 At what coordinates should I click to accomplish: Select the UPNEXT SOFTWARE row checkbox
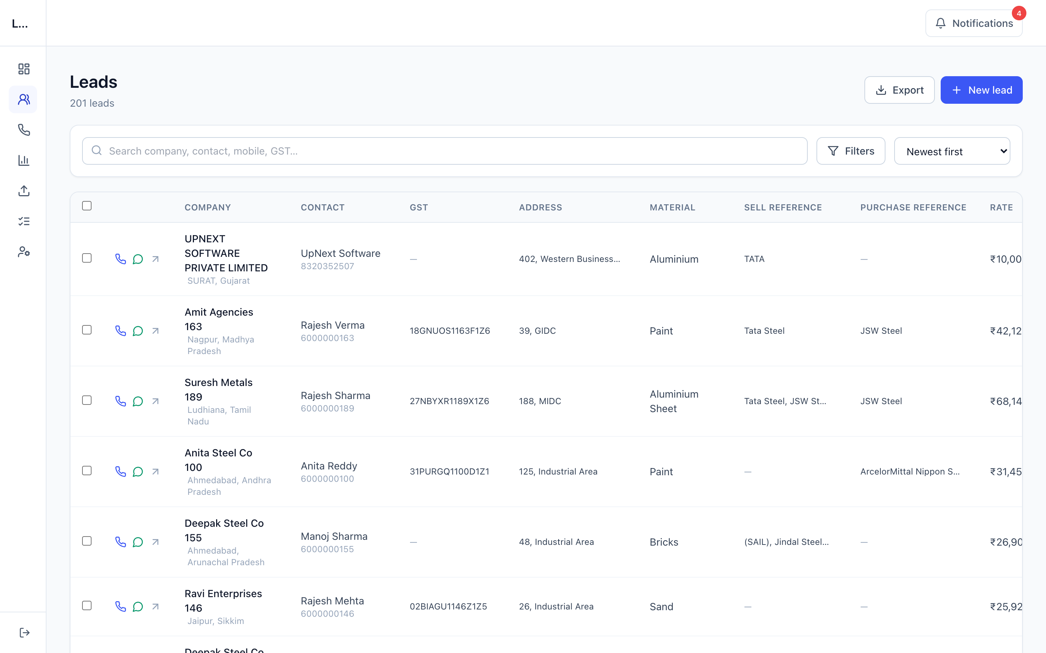tap(87, 258)
